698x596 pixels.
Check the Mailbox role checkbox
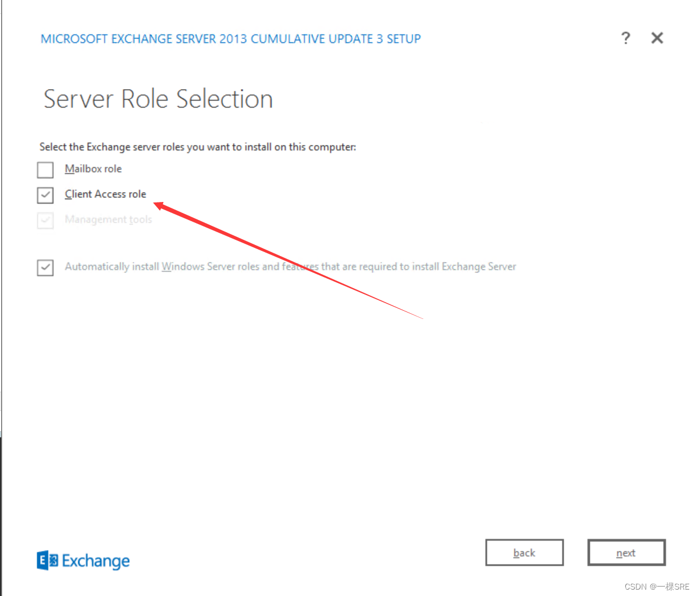tap(45, 169)
